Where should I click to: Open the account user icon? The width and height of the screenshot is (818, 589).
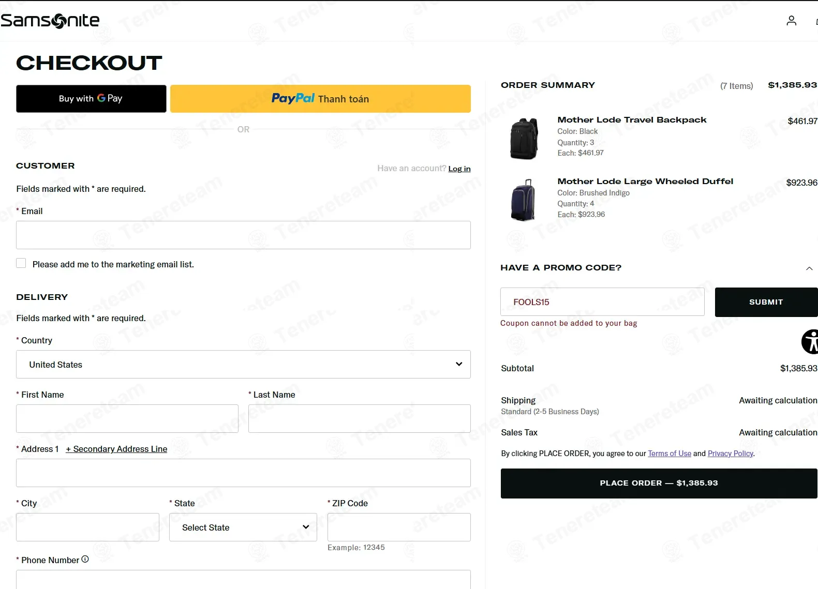(x=791, y=21)
